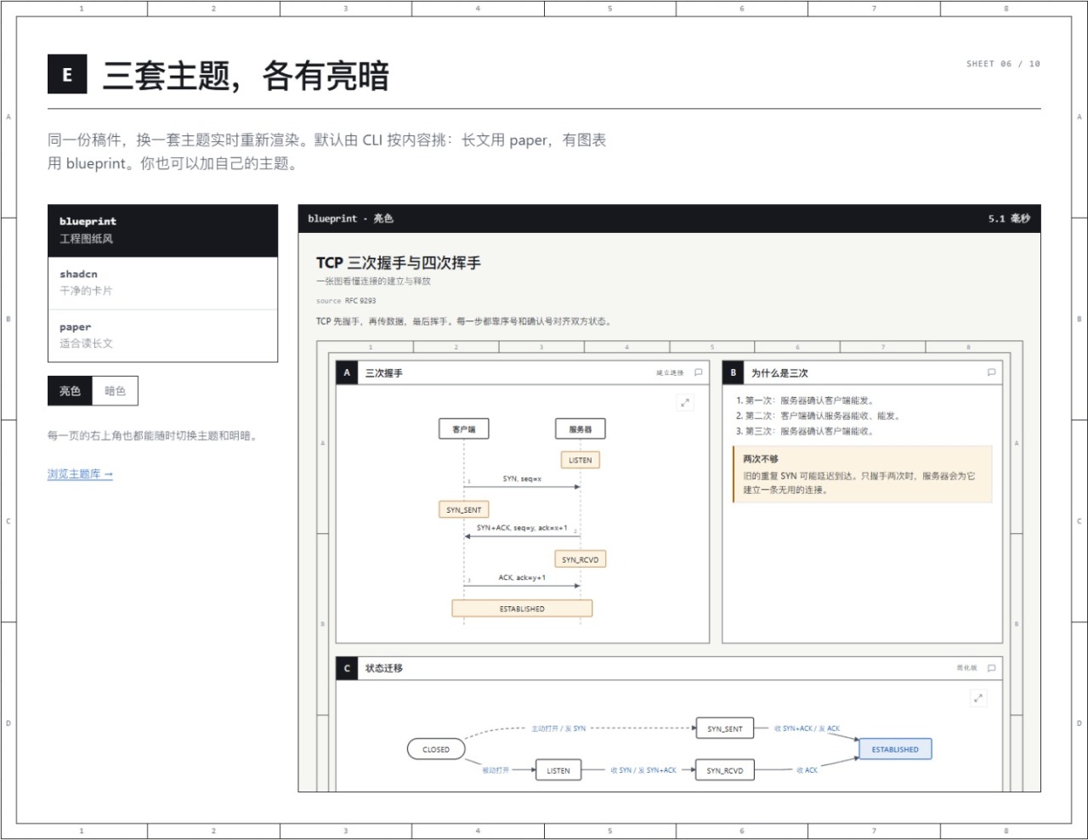Image resolution: width=1088 pixels, height=840 pixels.
Task: Click the 服务器 participant box
Action: click(x=581, y=429)
